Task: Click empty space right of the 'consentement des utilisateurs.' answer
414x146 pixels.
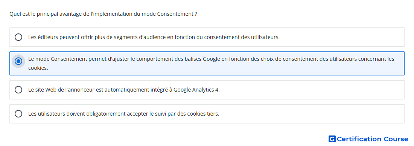Action: [342, 37]
